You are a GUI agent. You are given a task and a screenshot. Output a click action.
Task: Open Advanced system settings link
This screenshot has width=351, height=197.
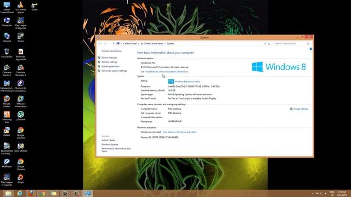pyautogui.click(x=114, y=71)
